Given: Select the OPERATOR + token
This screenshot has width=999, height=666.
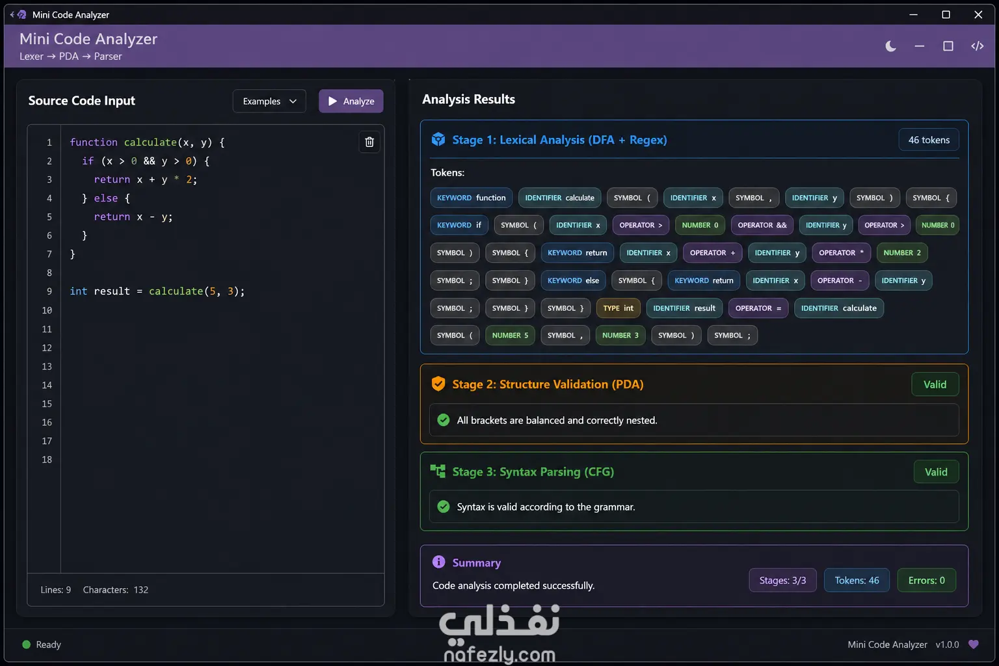Looking at the screenshot, I should coord(712,253).
